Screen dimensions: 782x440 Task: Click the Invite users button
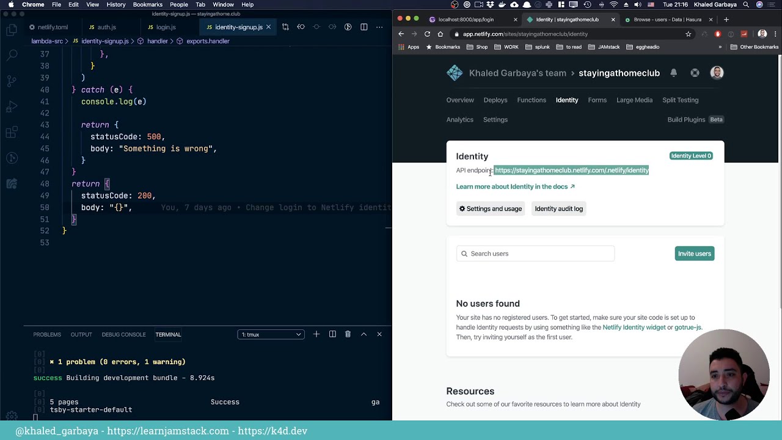pos(695,254)
